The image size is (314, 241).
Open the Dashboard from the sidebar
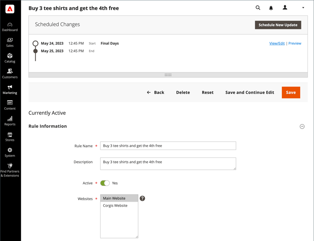pos(10,27)
